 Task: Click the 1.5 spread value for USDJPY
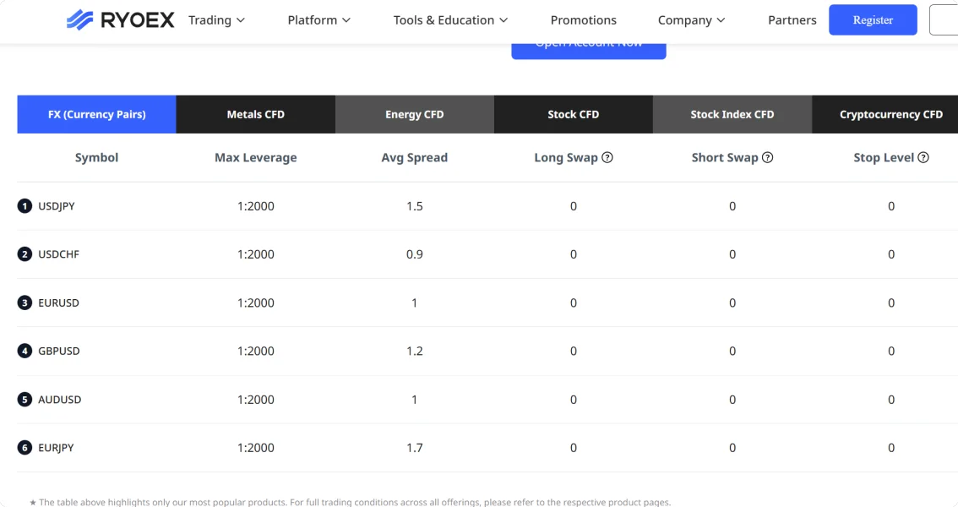pos(414,206)
